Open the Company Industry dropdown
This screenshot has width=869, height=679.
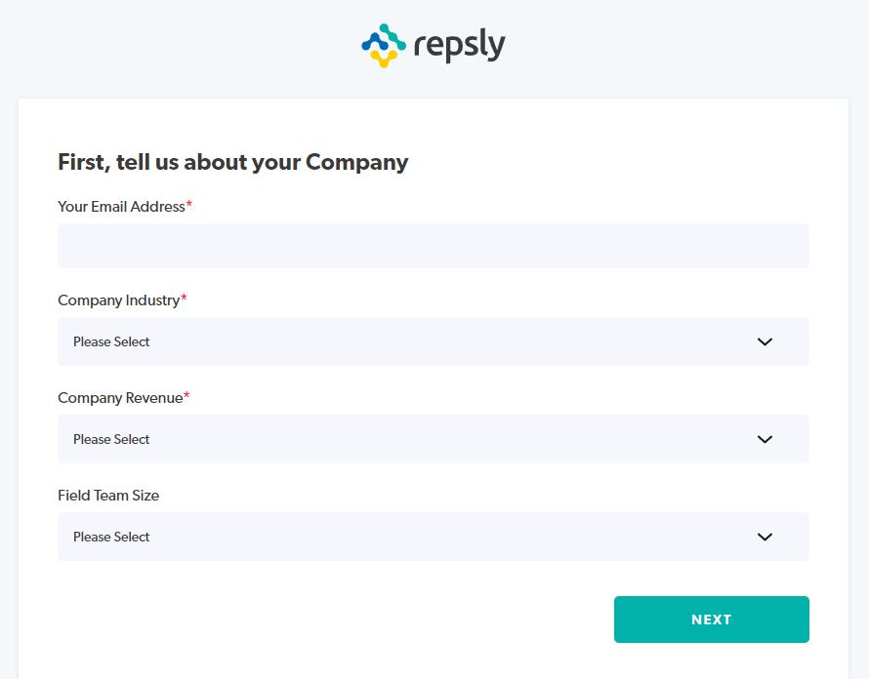[433, 341]
